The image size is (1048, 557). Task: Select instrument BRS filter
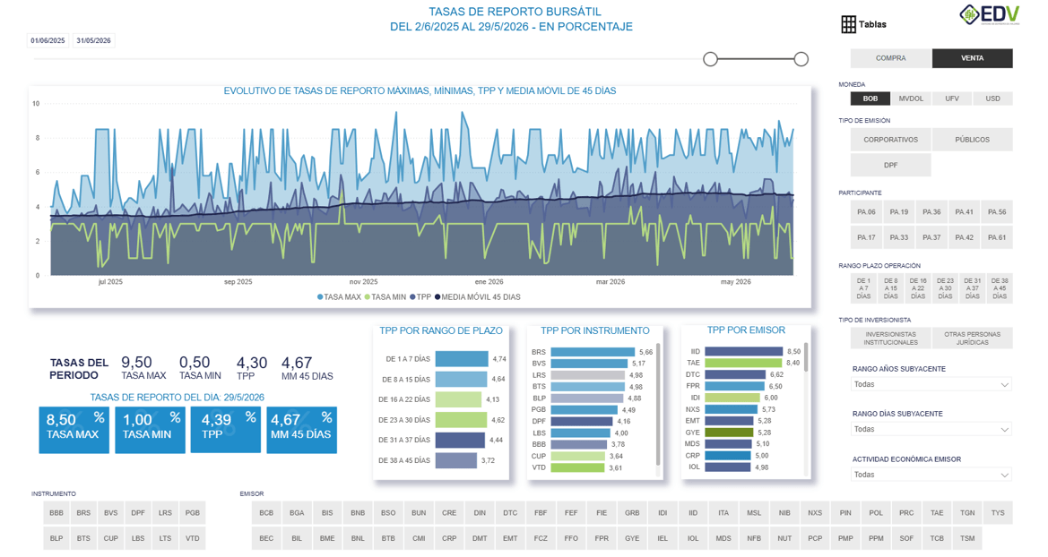tap(83, 513)
